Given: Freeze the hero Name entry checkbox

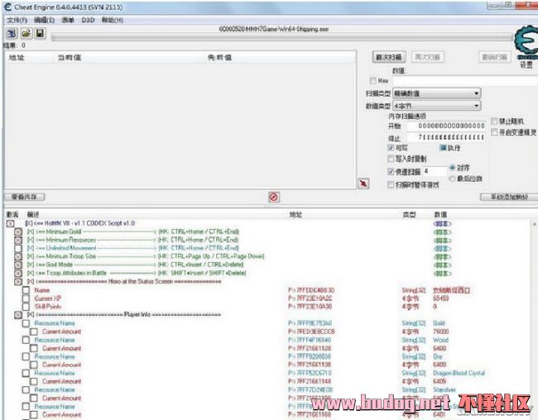Looking at the screenshot, I should [26, 290].
